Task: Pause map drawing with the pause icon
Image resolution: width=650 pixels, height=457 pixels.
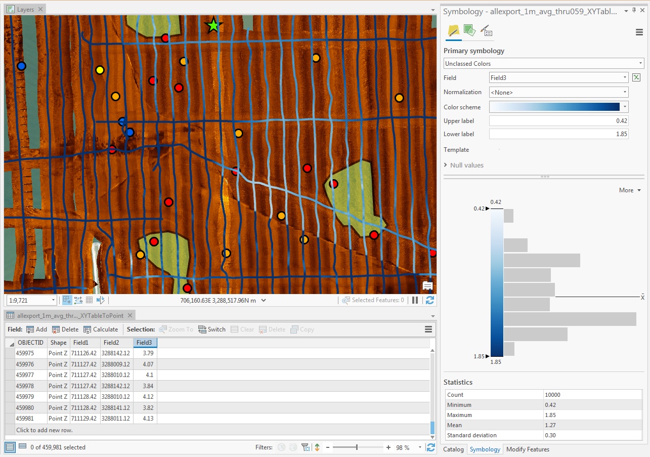Action: [x=414, y=300]
